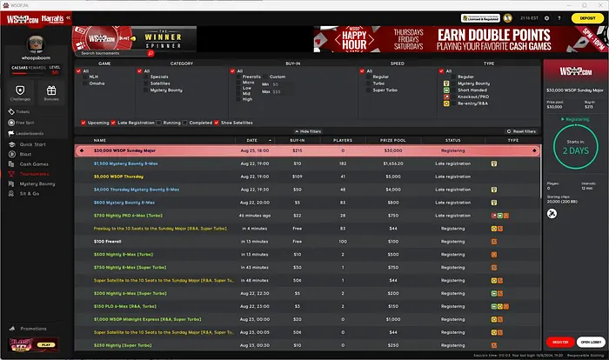Click the red search magnifier icon
The image size is (609, 360).
151,53
